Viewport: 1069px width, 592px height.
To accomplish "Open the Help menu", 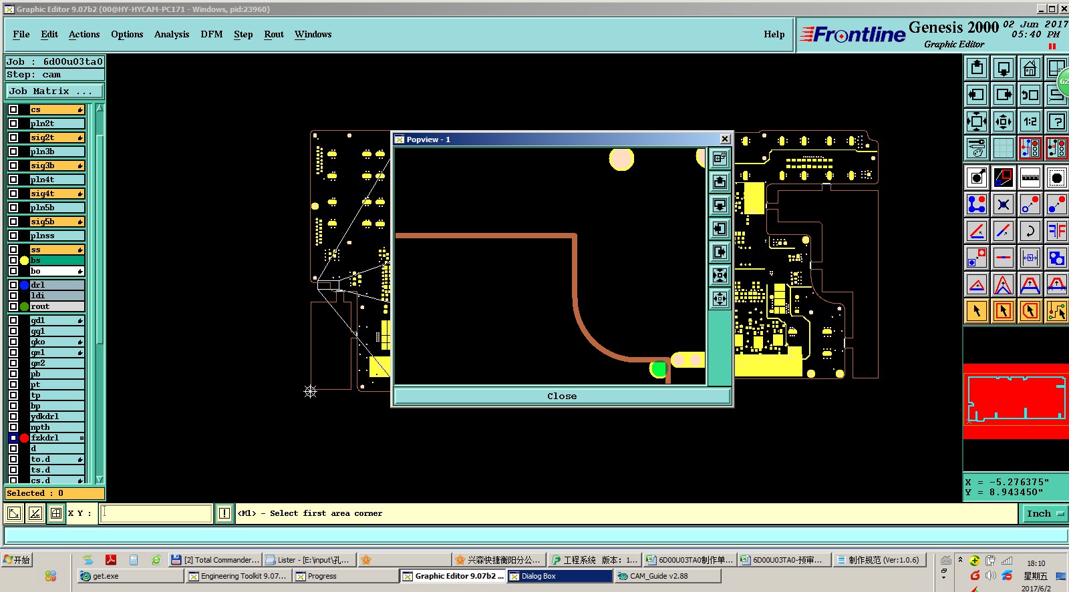I will point(774,34).
